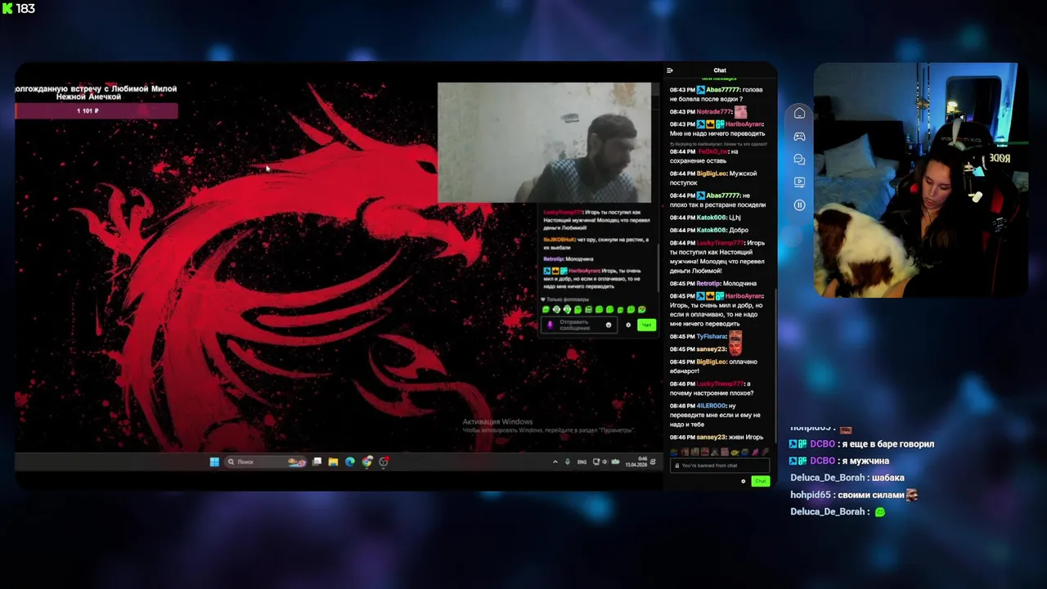
Task: Click the banned-from-chat message field
Action: pyautogui.click(x=719, y=465)
